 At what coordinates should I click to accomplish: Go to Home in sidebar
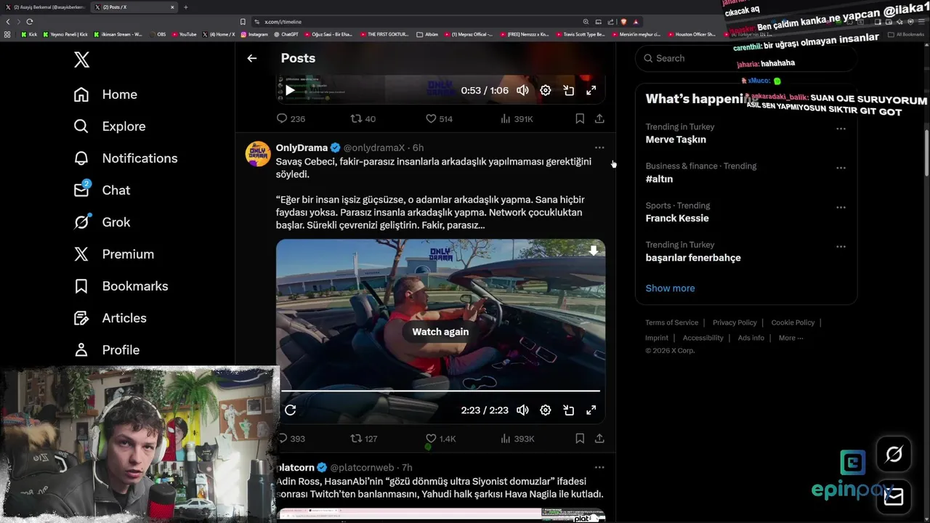click(105, 94)
